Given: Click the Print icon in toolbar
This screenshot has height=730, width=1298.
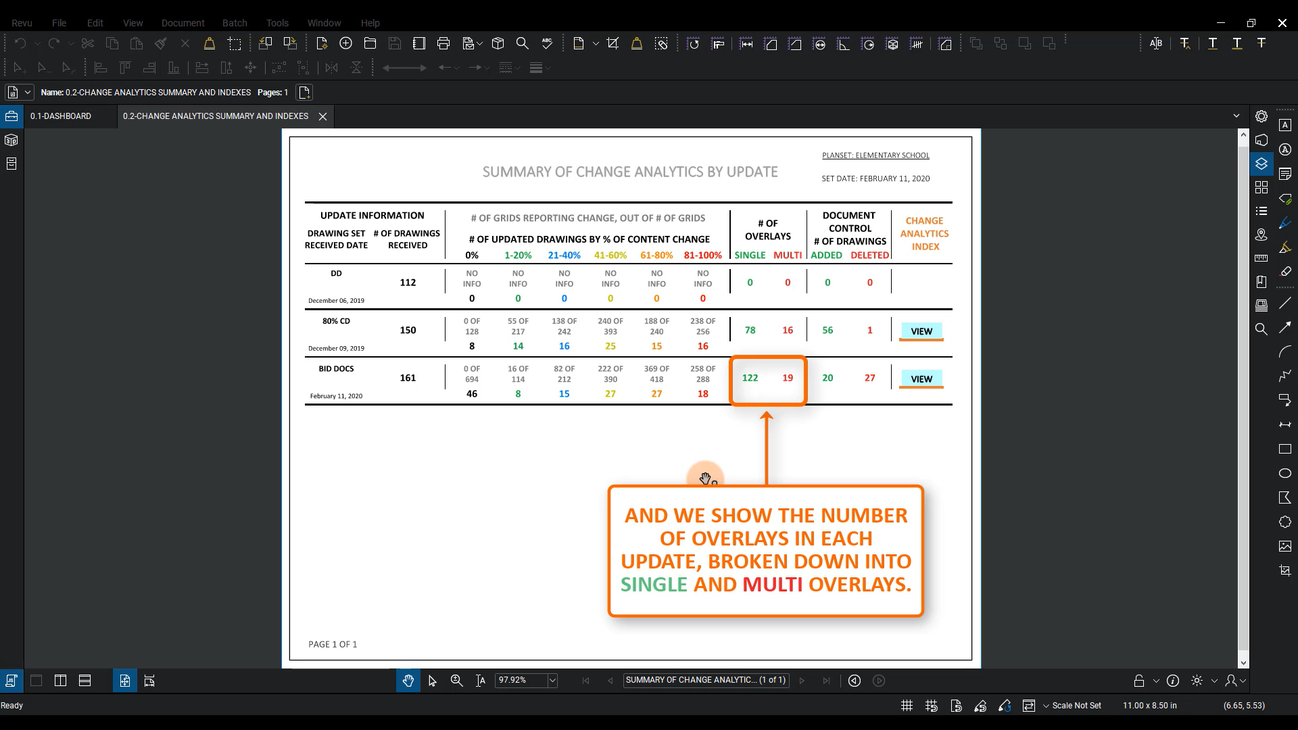Looking at the screenshot, I should coord(443,44).
